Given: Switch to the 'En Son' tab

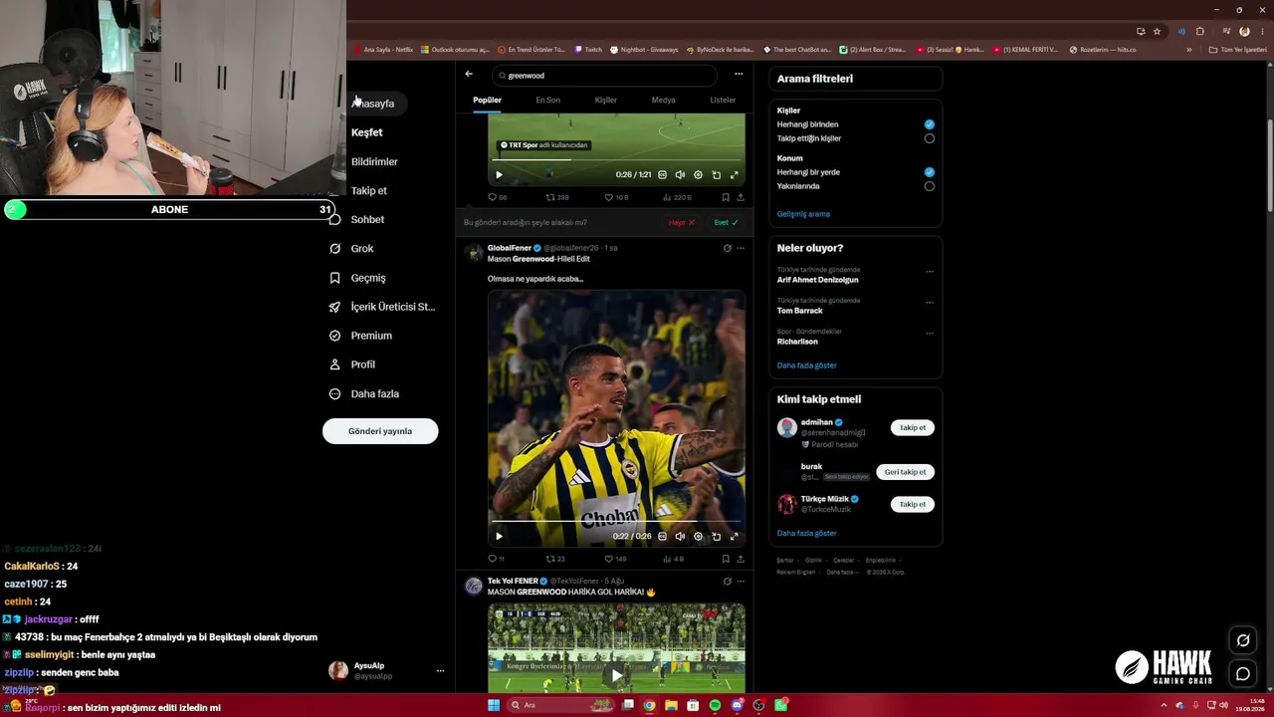Looking at the screenshot, I should click(547, 100).
